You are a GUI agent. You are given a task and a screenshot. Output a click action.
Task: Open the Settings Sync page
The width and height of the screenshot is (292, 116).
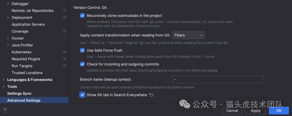click(19, 93)
